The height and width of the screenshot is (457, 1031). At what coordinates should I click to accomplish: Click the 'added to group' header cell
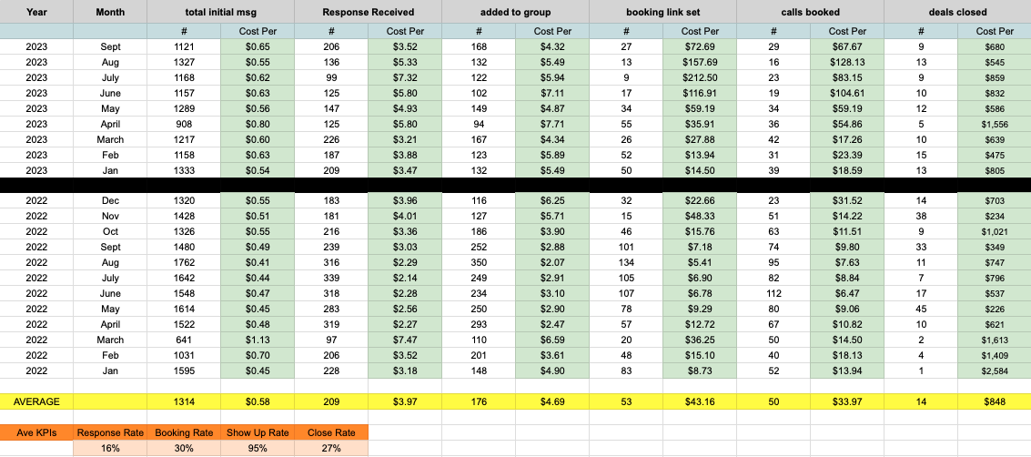(515, 12)
